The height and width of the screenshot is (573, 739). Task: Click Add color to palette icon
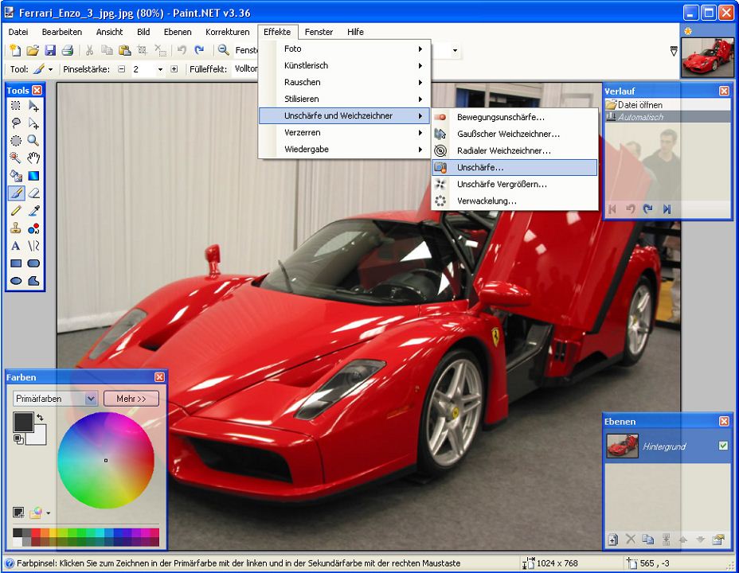pos(18,513)
